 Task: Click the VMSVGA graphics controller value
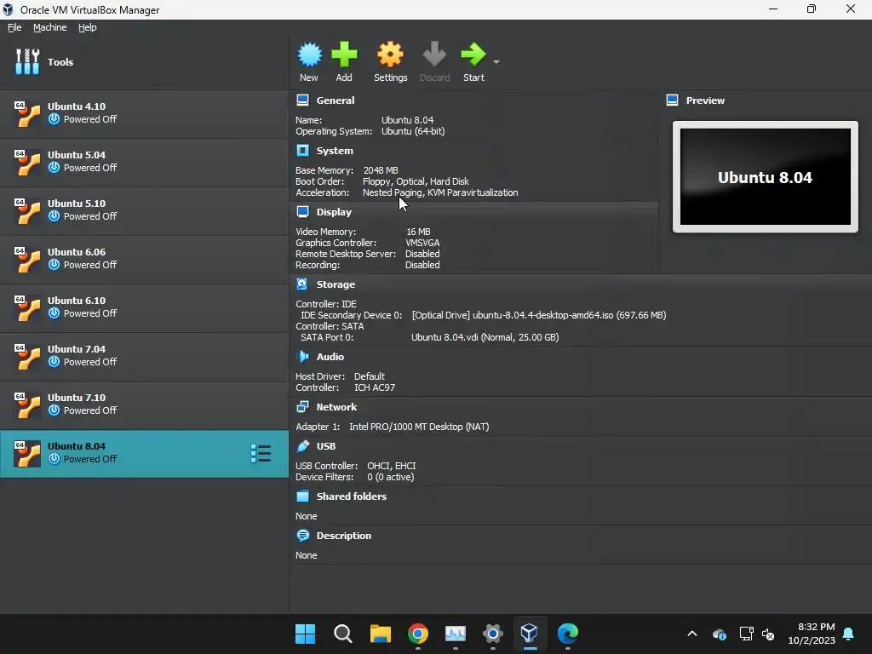pos(422,243)
